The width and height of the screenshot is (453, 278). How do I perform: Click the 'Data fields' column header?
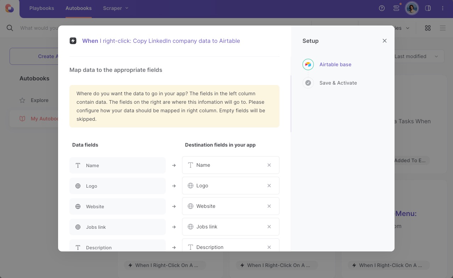pyautogui.click(x=85, y=145)
